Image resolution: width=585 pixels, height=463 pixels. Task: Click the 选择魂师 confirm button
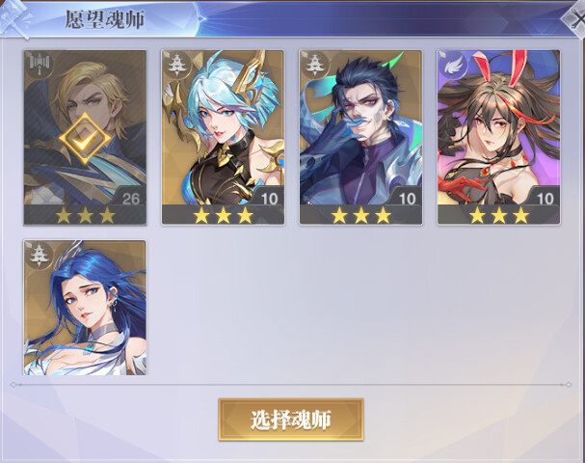tap(291, 420)
